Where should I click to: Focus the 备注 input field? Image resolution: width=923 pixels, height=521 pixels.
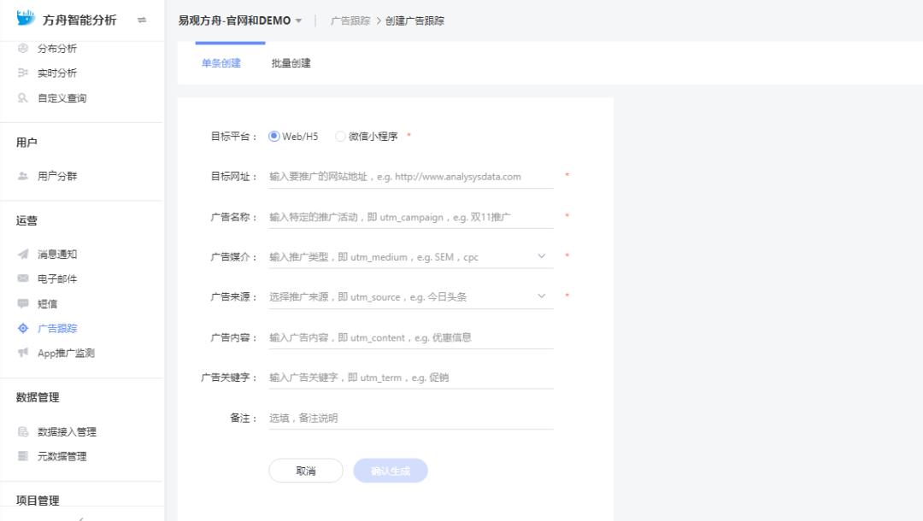pos(411,419)
